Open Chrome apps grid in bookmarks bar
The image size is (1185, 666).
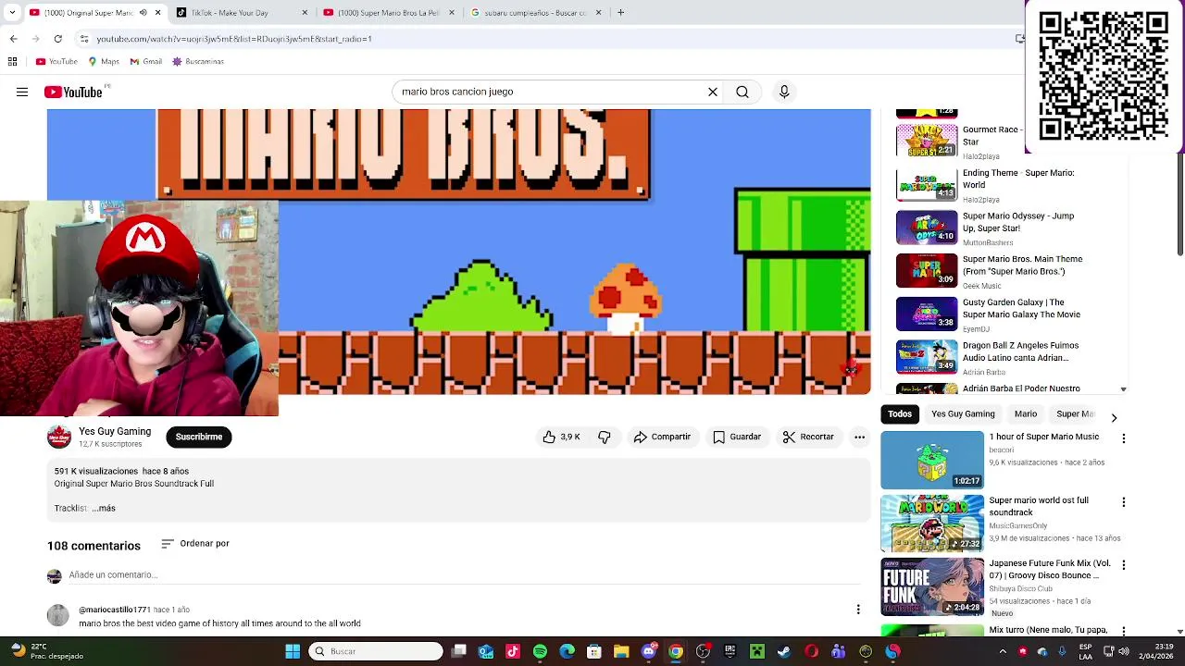tap(12, 61)
